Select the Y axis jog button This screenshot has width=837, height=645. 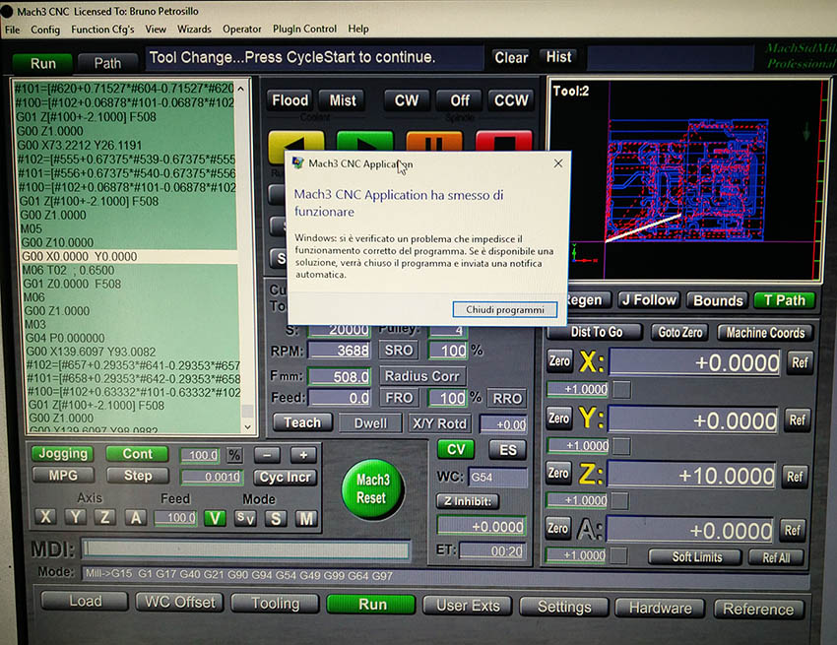point(76,518)
